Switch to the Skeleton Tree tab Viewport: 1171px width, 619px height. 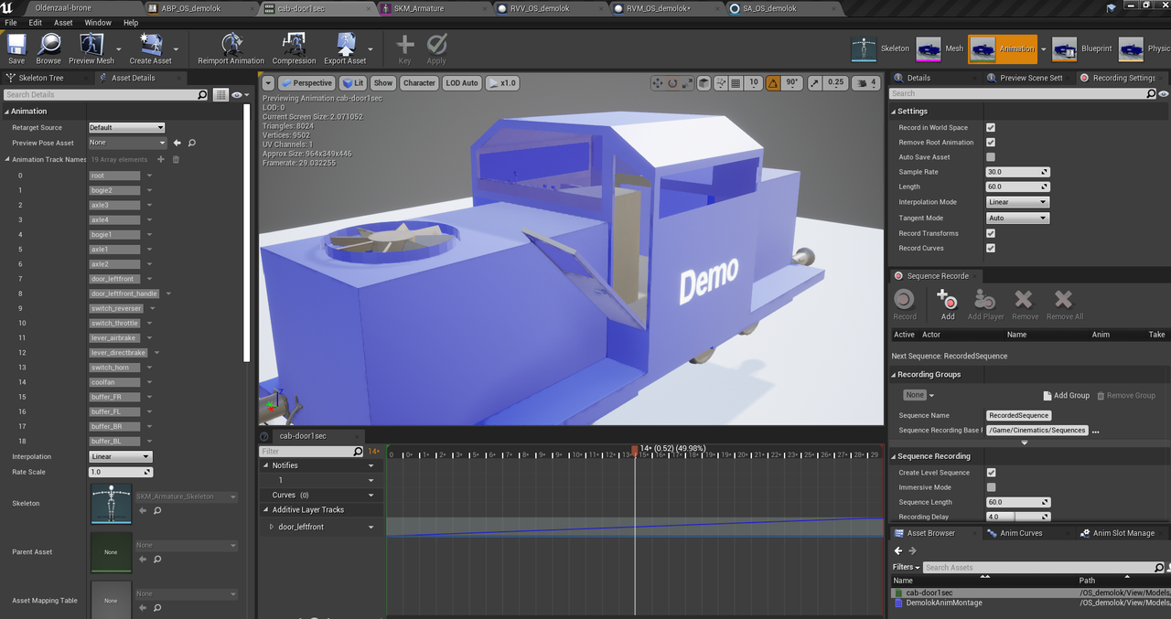click(x=40, y=78)
